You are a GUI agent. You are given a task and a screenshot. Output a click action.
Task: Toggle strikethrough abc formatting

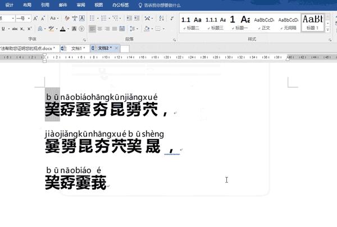[x=15, y=29]
